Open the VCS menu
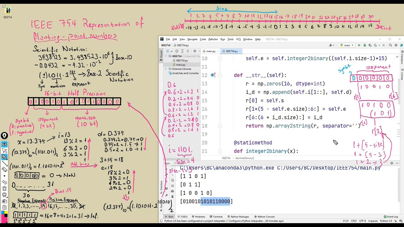This screenshot has height=227, width=404. click(x=238, y=39)
